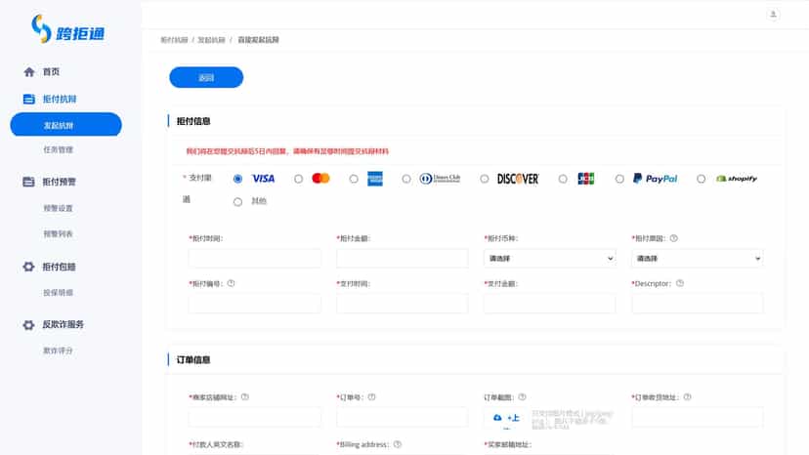This screenshot has height=455, width=809.
Task: Open 任务管理 in the sidebar
Action: pos(59,149)
